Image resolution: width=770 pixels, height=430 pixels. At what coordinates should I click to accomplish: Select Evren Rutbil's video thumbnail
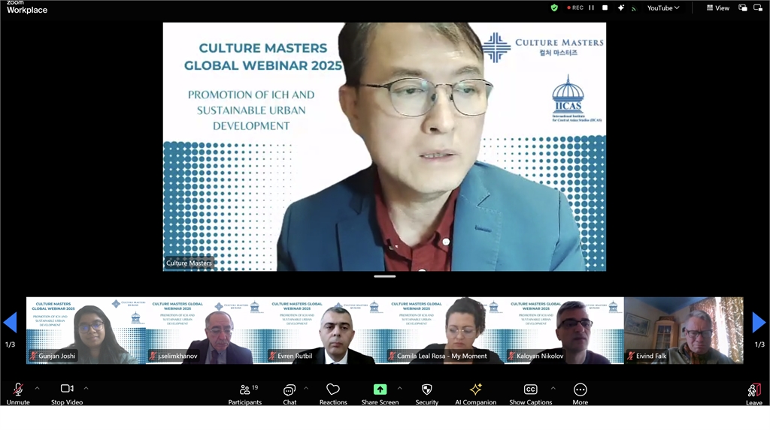tap(325, 330)
